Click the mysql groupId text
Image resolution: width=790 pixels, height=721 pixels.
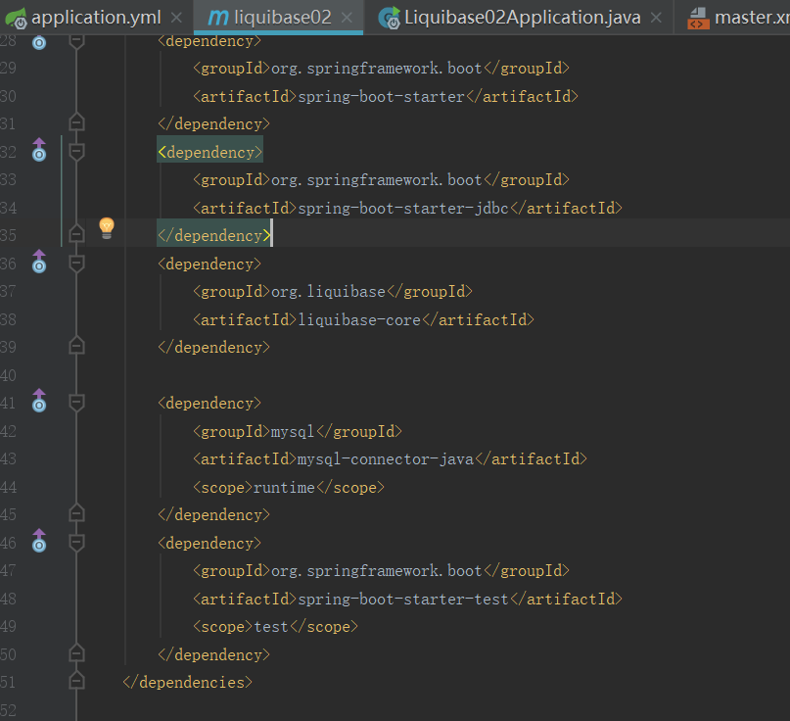tap(293, 432)
